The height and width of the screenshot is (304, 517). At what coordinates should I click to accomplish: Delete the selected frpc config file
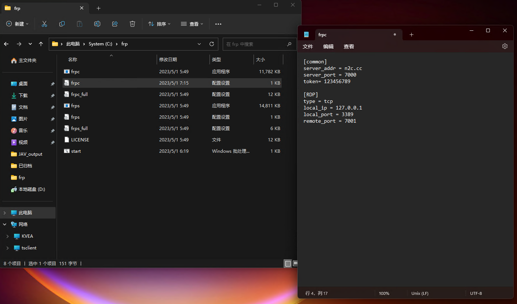pyautogui.click(x=132, y=24)
